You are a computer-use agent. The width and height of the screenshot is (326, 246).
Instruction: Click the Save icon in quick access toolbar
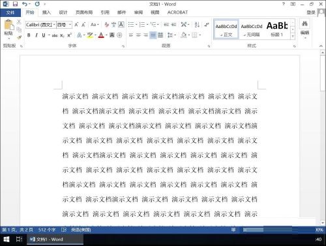[x=15, y=4]
